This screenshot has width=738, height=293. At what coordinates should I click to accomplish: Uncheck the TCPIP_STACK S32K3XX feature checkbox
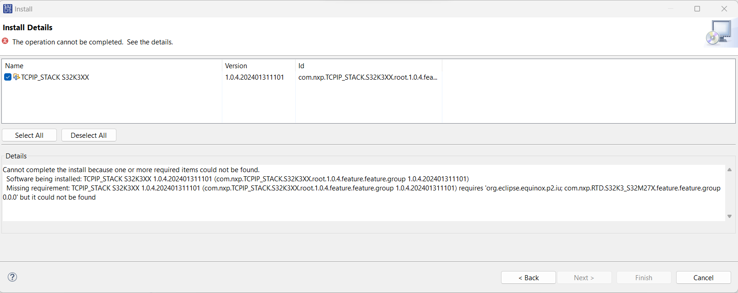7,77
